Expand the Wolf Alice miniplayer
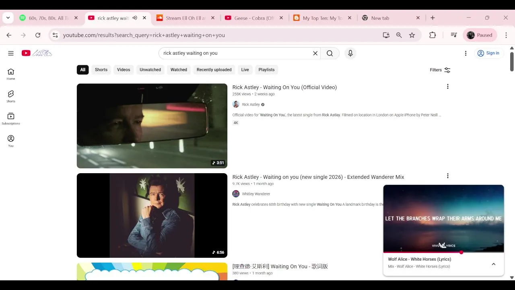 click(494, 264)
